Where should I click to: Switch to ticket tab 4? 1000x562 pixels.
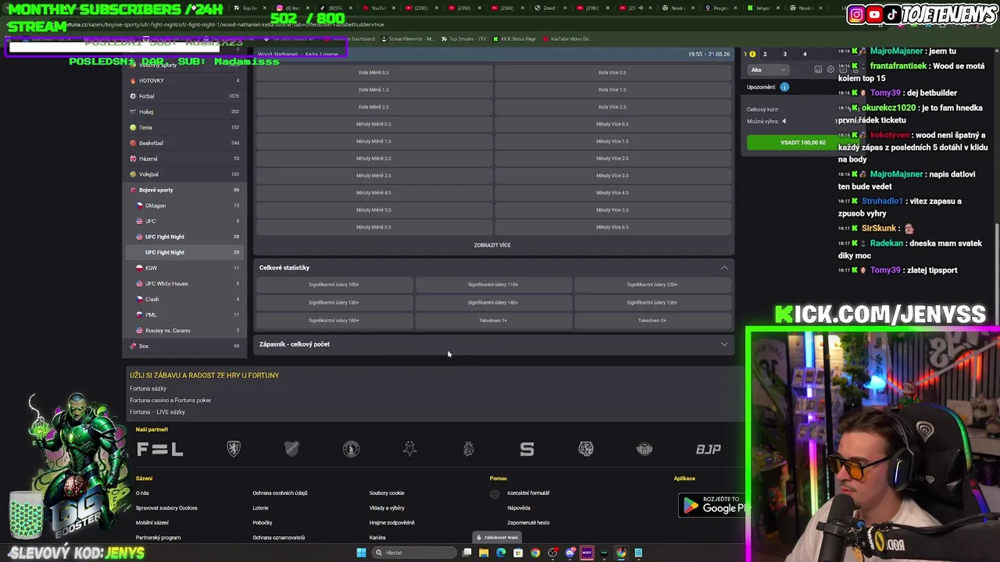(805, 54)
